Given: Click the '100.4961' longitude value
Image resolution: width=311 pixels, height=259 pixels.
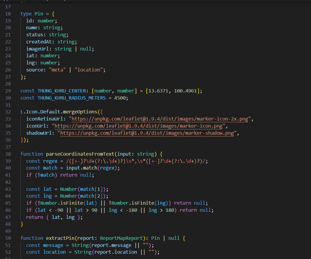Looking at the screenshot, I should (x=185, y=91).
